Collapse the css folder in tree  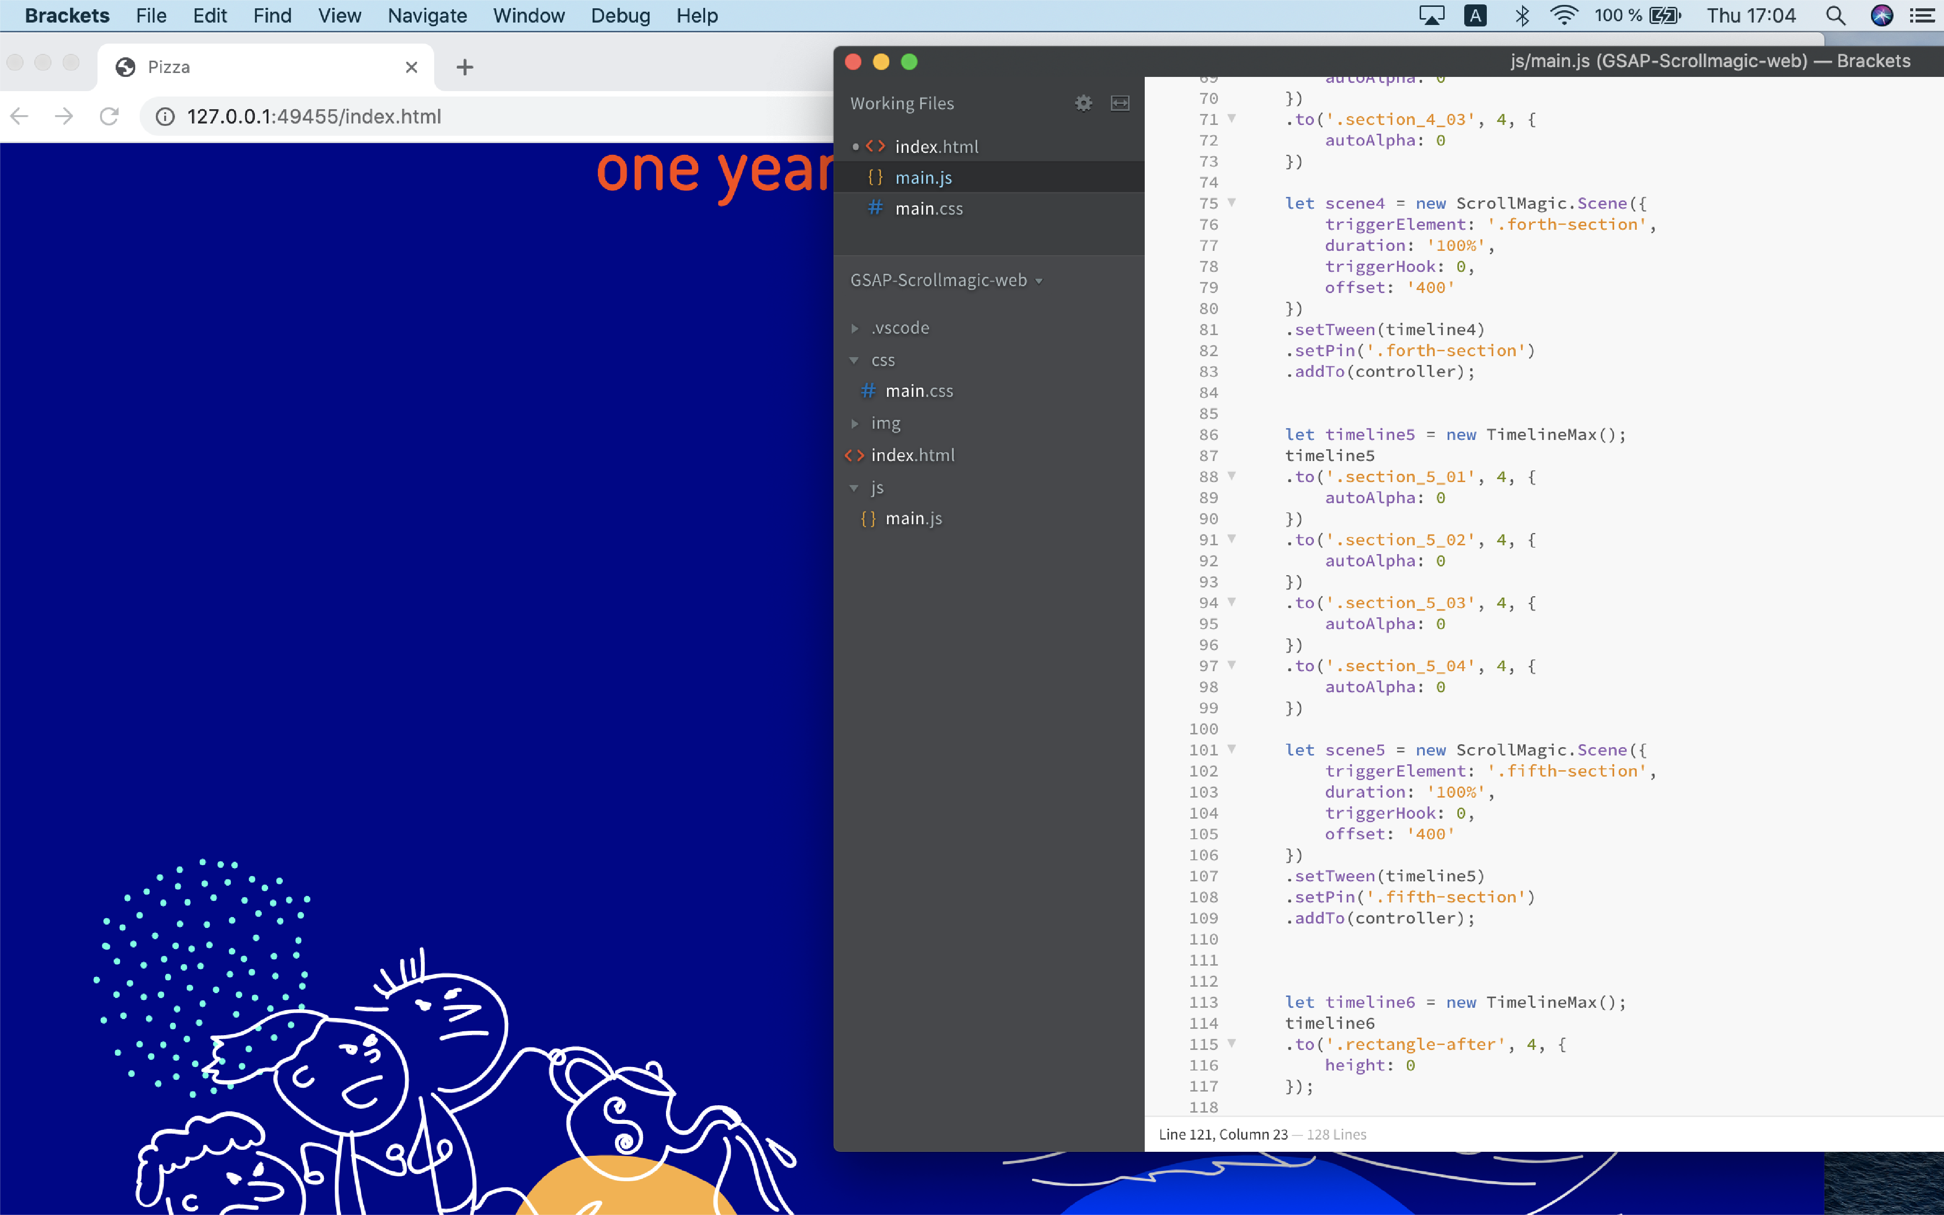click(x=855, y=360)
